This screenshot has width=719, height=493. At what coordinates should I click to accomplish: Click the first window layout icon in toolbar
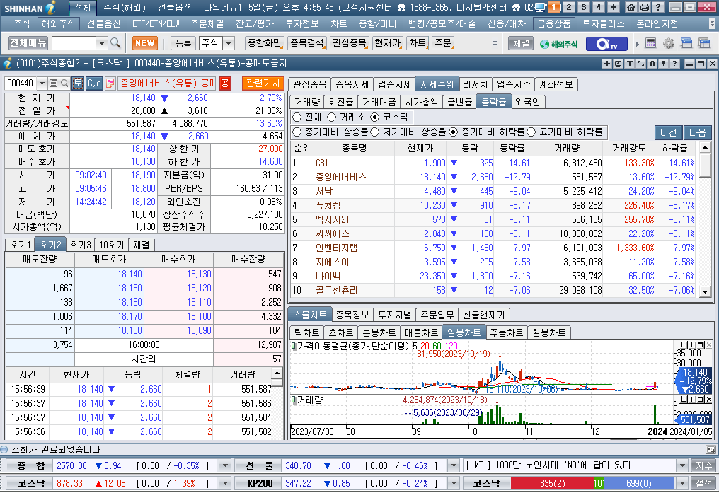686,43
